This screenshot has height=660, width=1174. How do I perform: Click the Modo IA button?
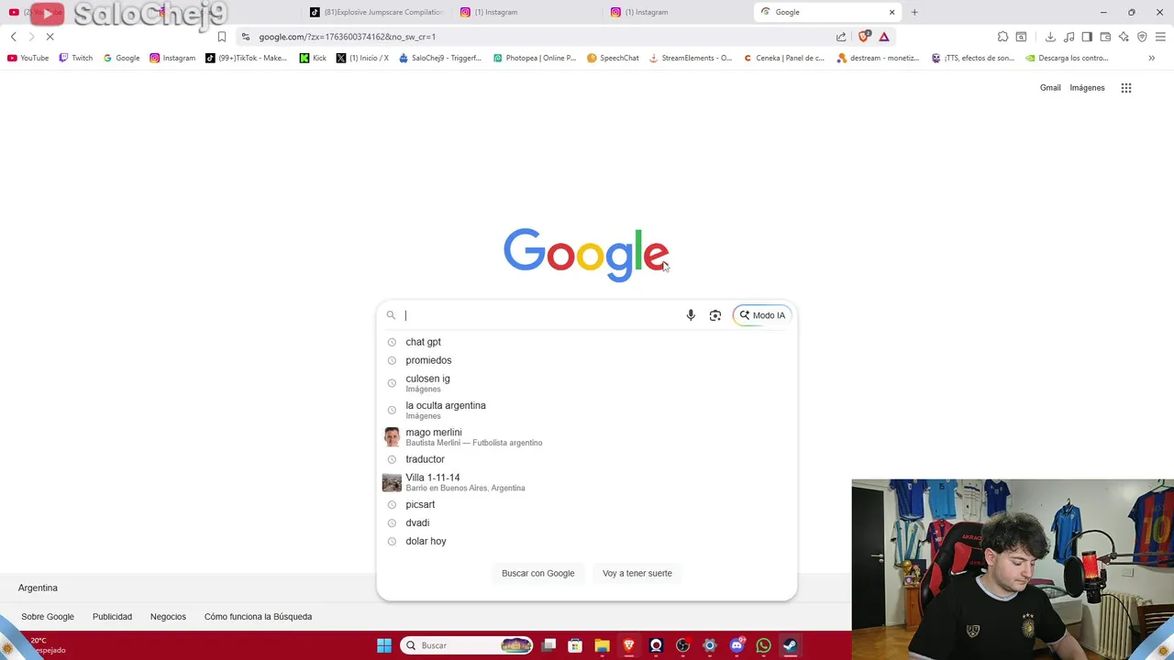point(762,315)
